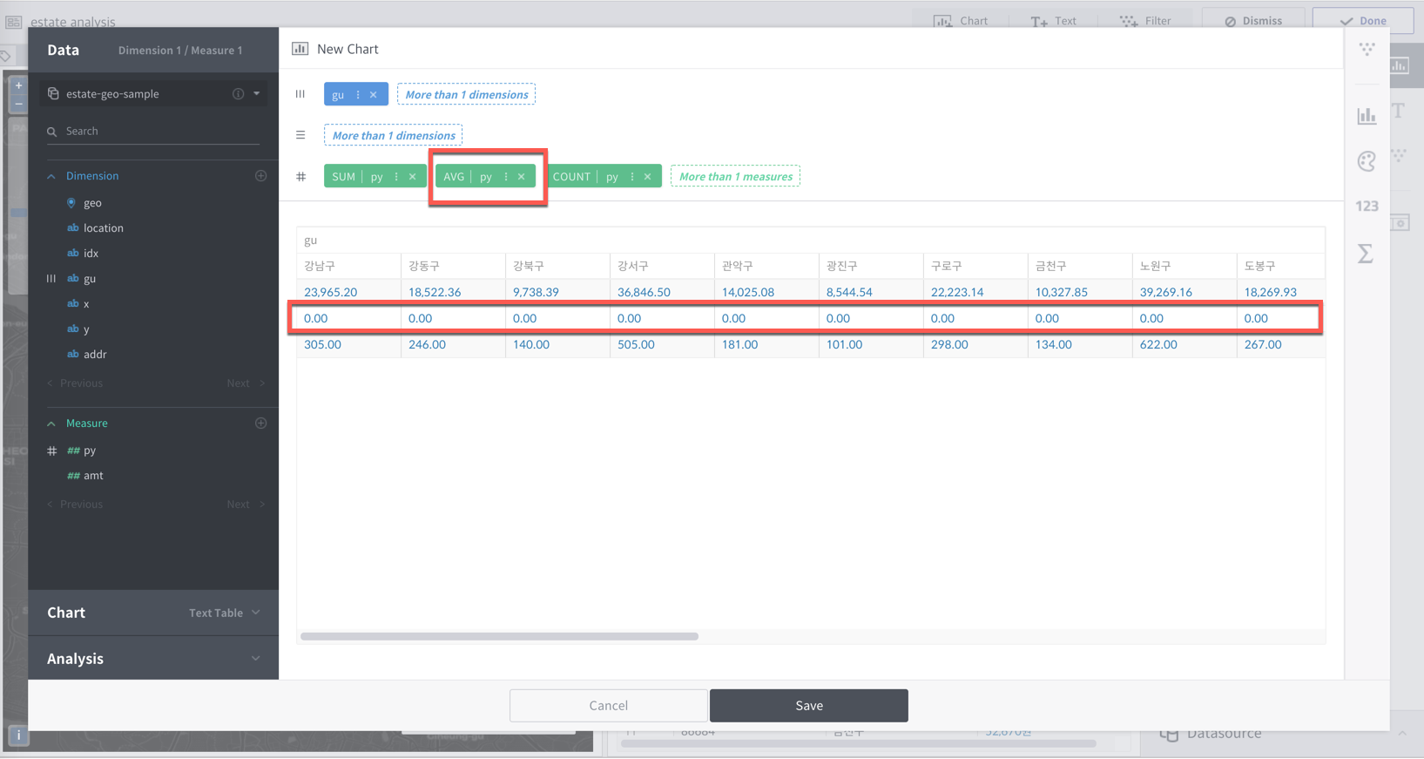Open options menu on gu pill
Image resolution: width=1424 pixels, height=759 pixels.
[358, 94]
